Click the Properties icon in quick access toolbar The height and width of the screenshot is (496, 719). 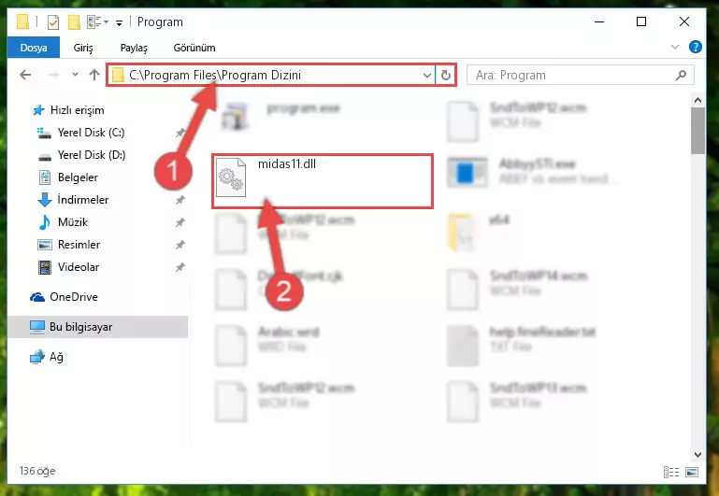click(53, 21)
